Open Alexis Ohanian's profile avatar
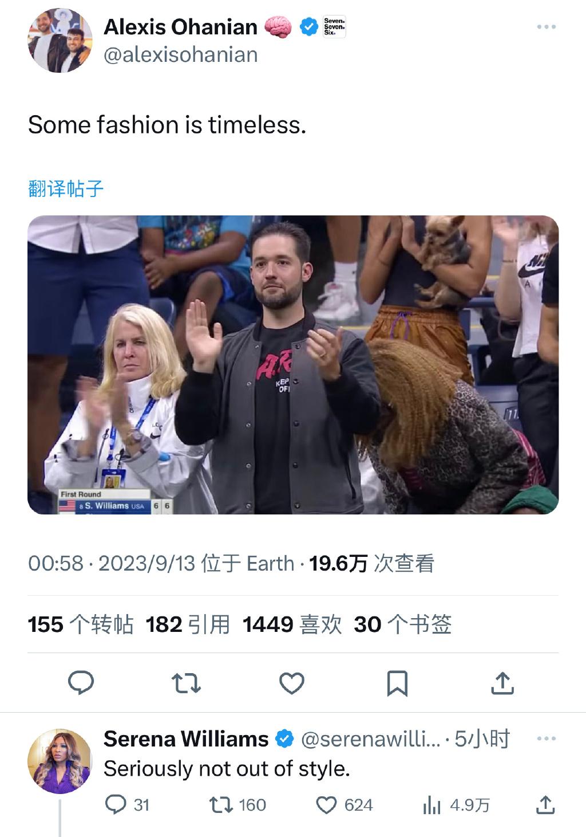The height and width of the screenshot is (837, 586). coord(60,40)
